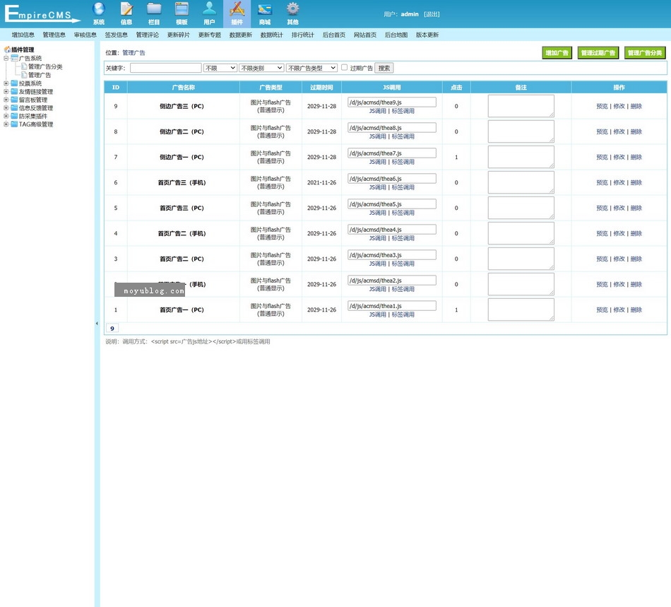This screenshot has height=607, width=671.
Task: Click 标签调用 link under thea4.js
Action: point(403,238)
